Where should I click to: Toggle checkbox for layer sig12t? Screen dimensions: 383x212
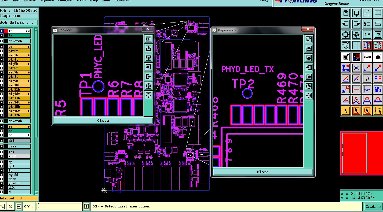(x=2, y=94)
